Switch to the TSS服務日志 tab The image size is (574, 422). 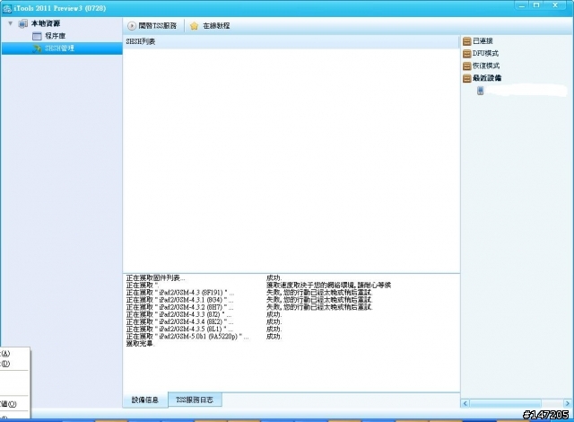195,400
